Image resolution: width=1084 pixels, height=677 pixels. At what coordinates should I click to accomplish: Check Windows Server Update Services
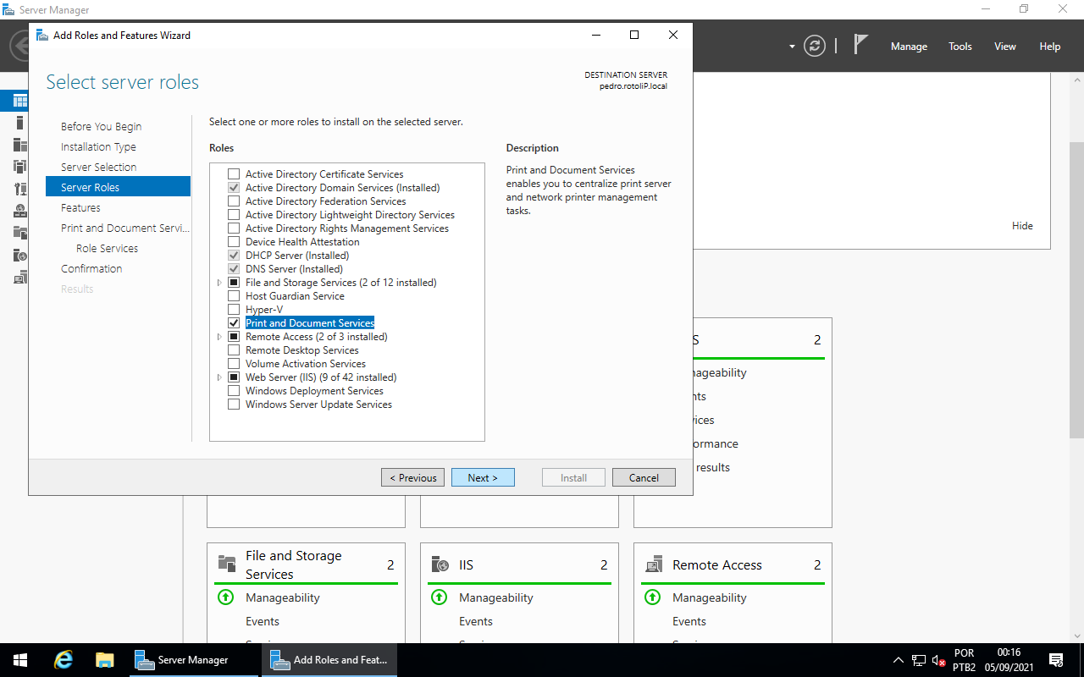pyautogui.click(x=234, y=405)
